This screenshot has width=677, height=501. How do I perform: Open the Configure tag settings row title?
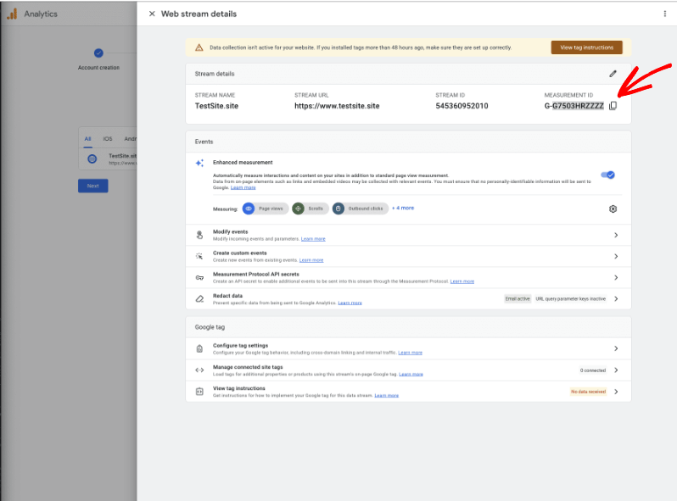[x=240, y=346]
